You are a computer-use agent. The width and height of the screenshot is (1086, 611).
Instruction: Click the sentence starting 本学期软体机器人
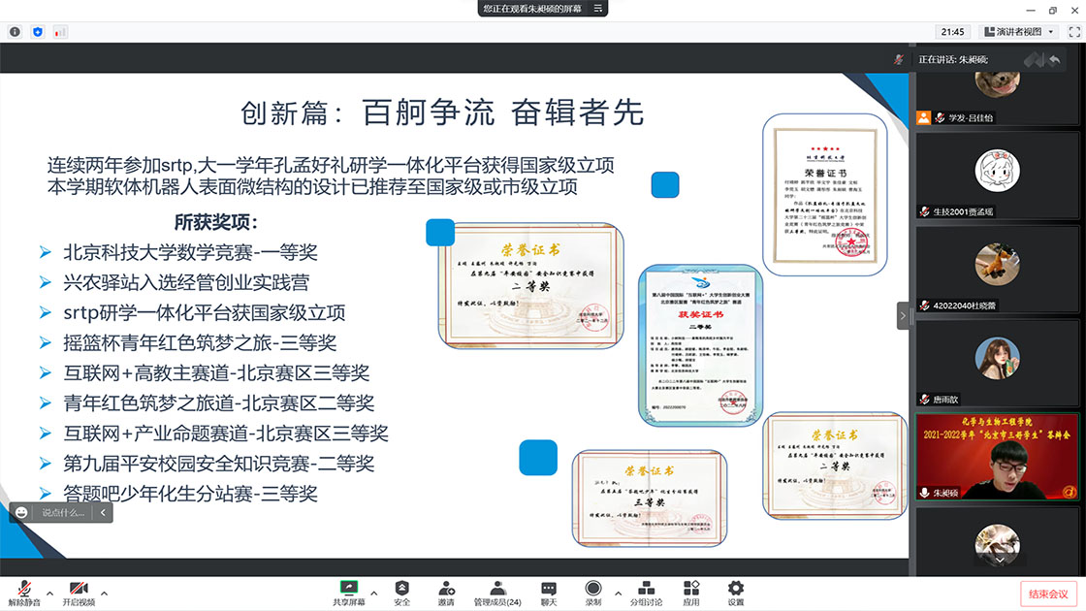[x=312, y=187]
